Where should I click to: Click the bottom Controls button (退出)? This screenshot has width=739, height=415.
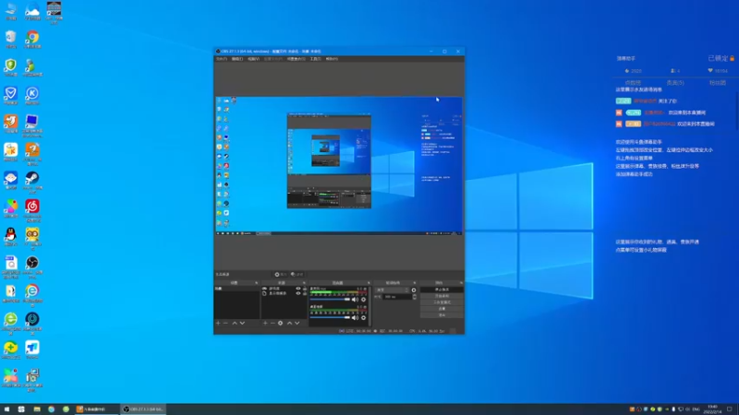[442, 314]
